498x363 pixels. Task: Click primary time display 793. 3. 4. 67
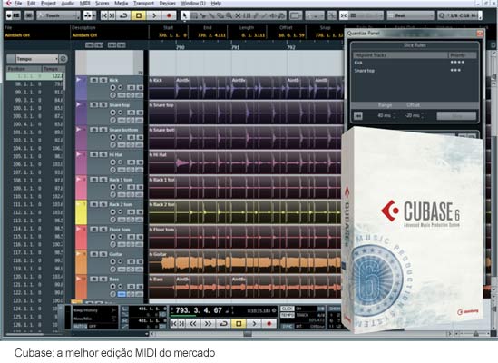click(x=199, y=310)
